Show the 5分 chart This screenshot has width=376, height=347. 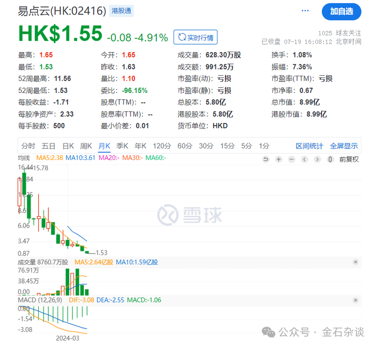coord(247,146)
